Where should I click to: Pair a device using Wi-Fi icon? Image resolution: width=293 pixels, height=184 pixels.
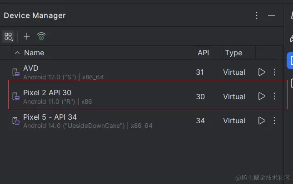coord(41,36)
